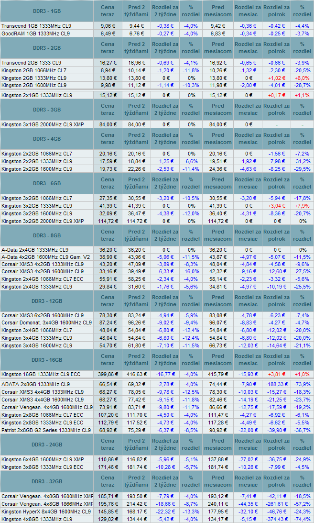Image resolution: width=314 pixels, height=523 pixels.
Task: Select the DDR3 - 24GB section header
Action: pos(47,445)
